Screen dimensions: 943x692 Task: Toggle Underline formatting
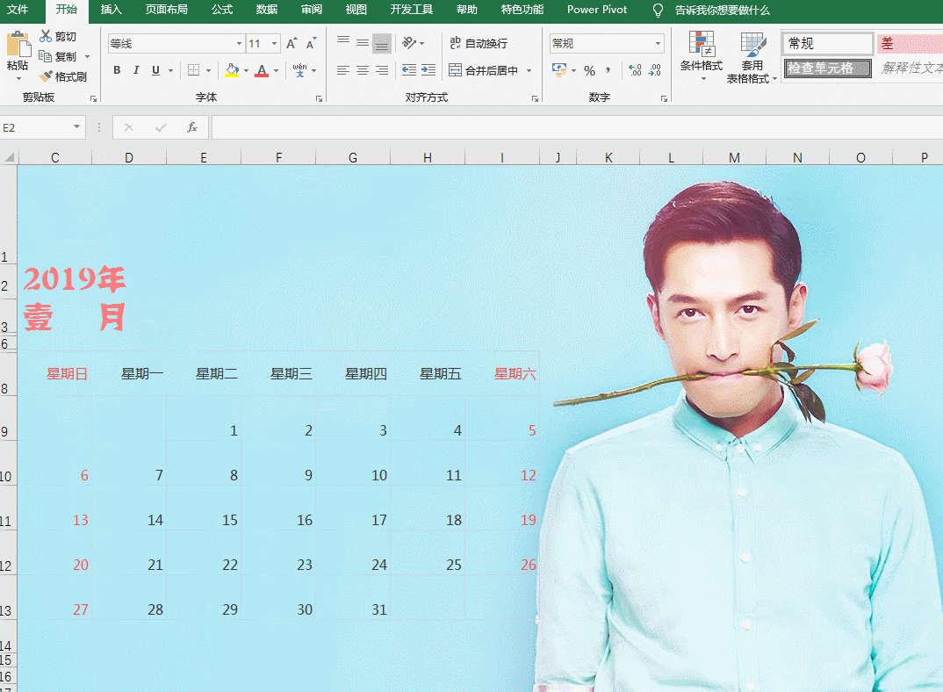coord(155,70)
